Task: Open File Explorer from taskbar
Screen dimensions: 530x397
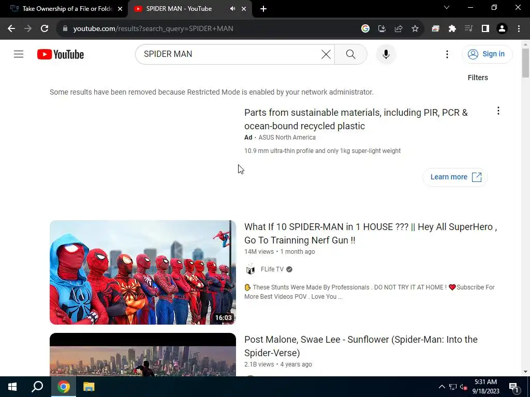Action: (x=89, y=387)
